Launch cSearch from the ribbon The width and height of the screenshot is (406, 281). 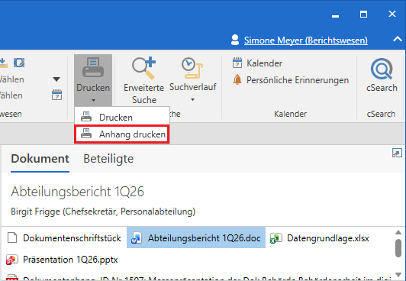coord(382,75)
